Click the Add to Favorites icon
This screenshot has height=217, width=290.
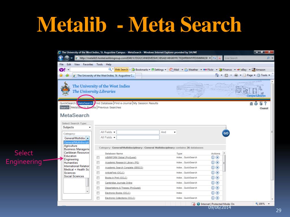click(x=67, y=75)
